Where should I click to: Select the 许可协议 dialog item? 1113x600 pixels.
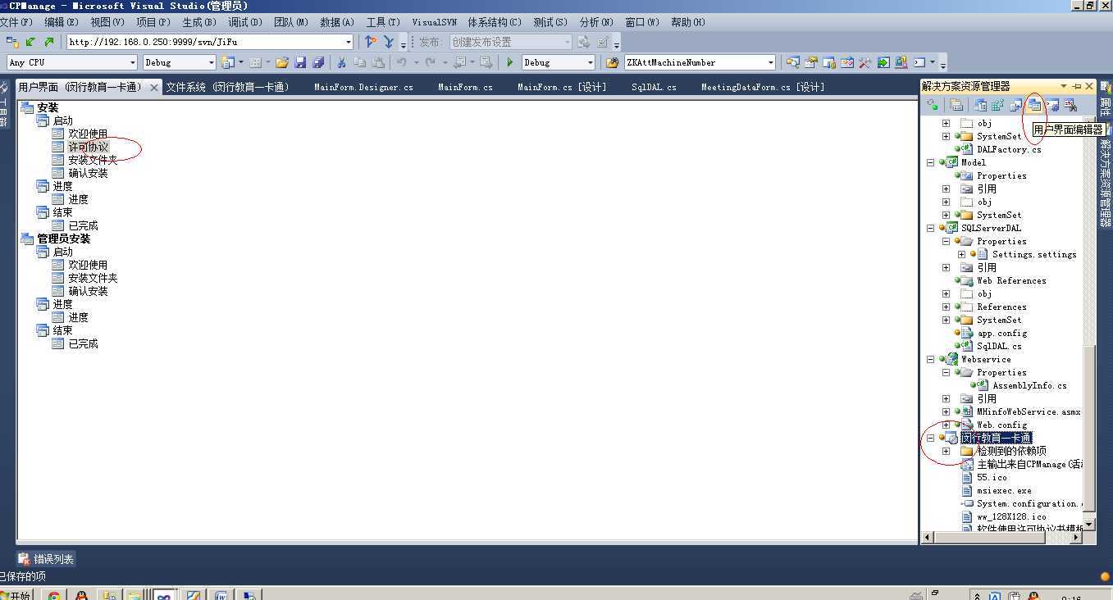coord(88,147)
